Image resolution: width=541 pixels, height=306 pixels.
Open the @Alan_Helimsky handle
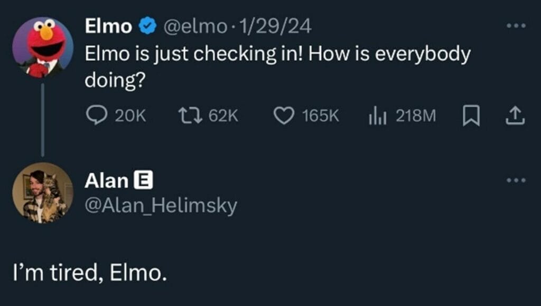(x=161, y=206)
